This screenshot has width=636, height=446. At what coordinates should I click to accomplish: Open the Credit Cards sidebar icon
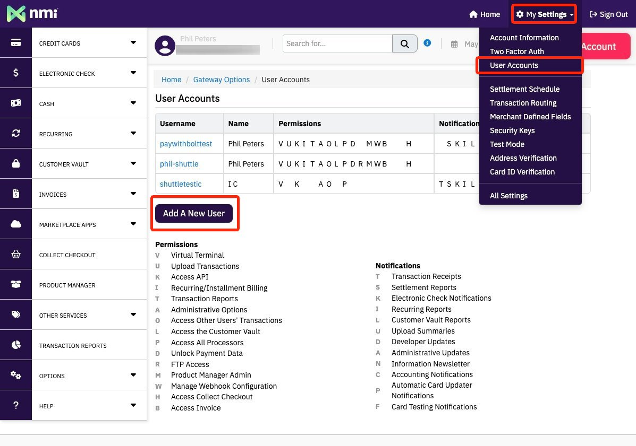tap(16, 42)
